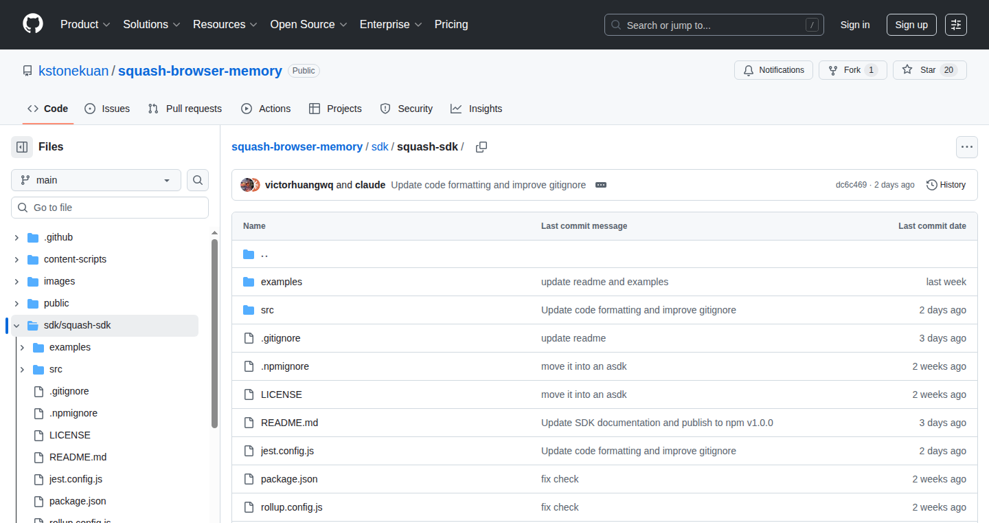Image resolution: width=989 pixels, height=523 pixels.
Task: Open the main branch selector
Action: click(x=96, y=180)
